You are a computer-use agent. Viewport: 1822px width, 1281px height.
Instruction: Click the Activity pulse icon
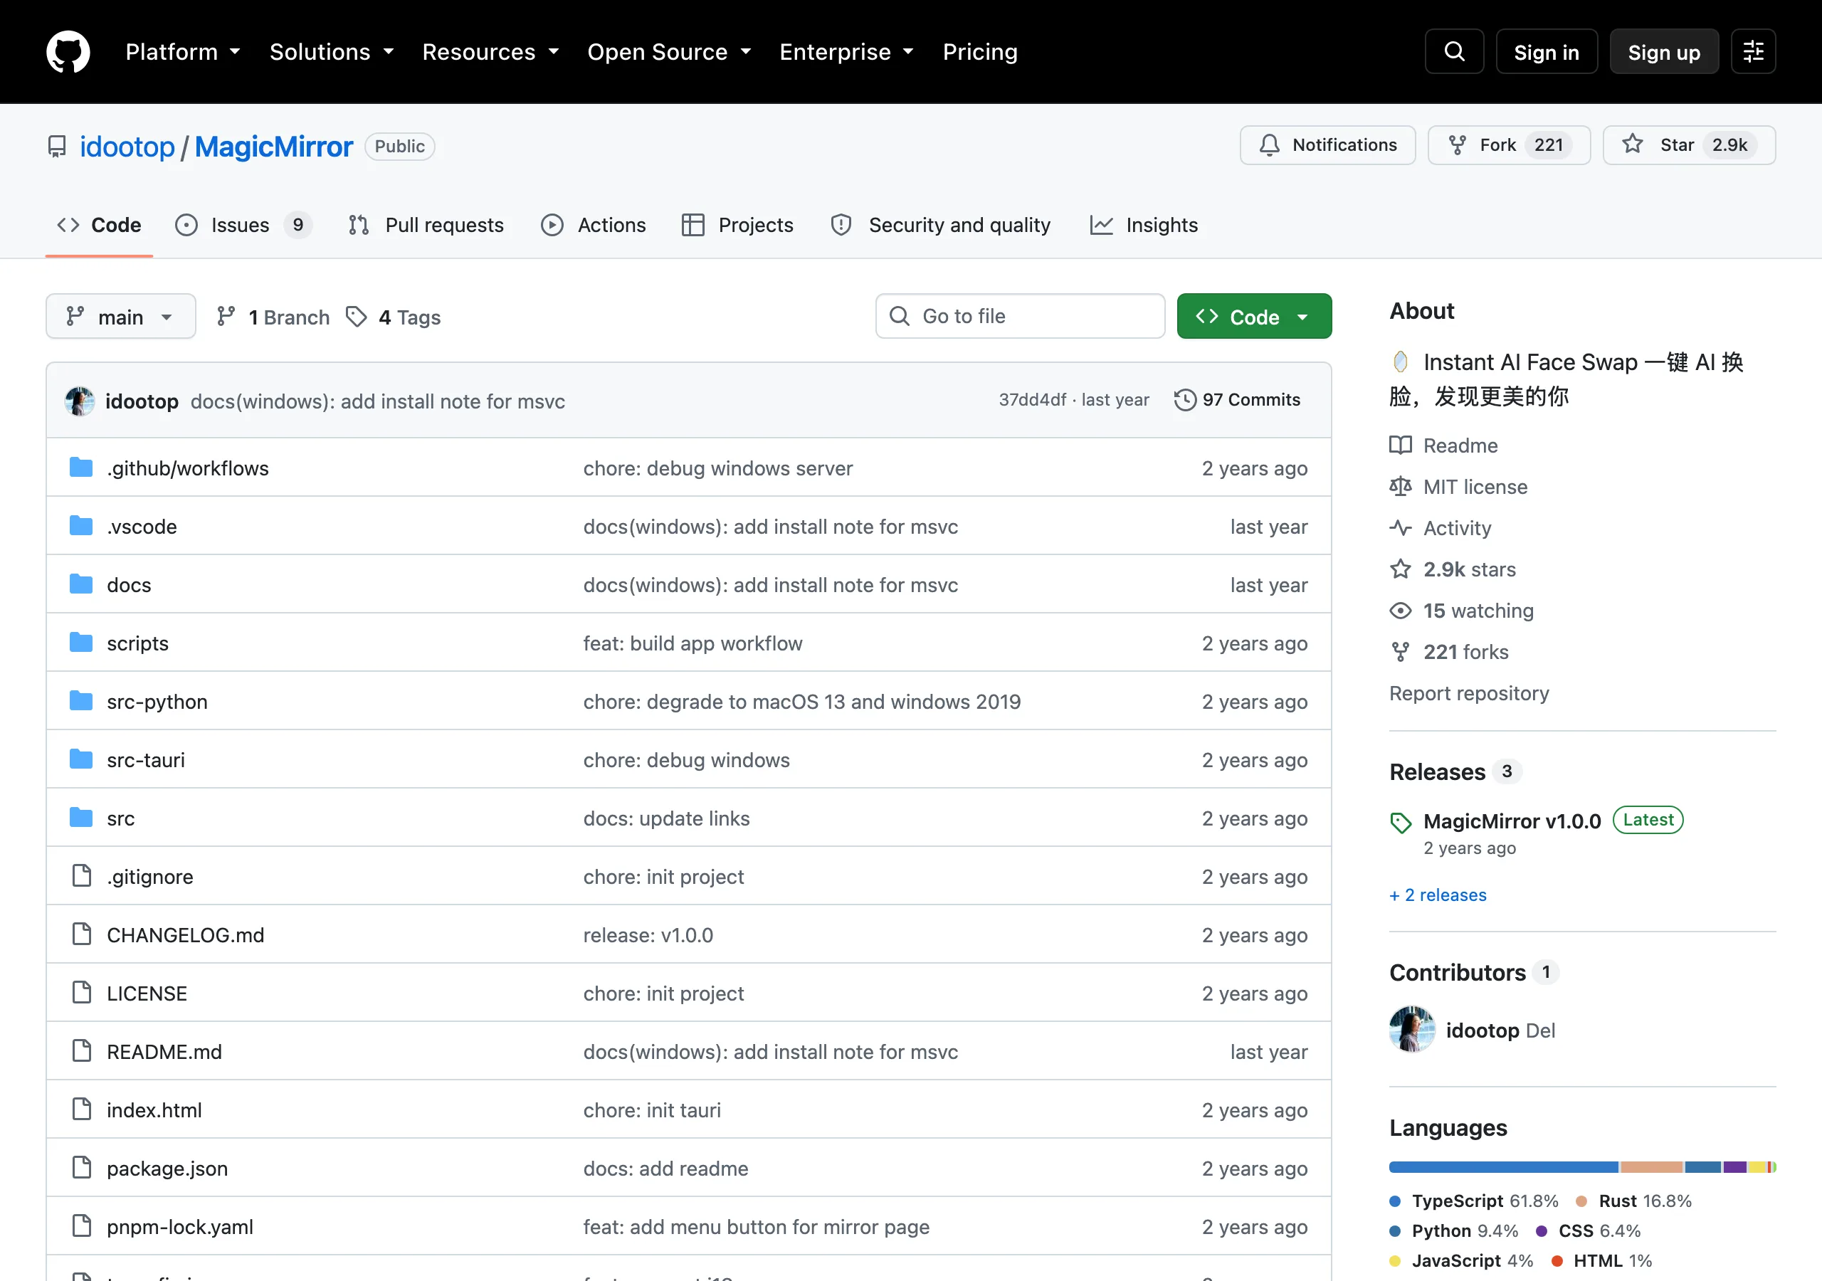tap(1401, 528)
